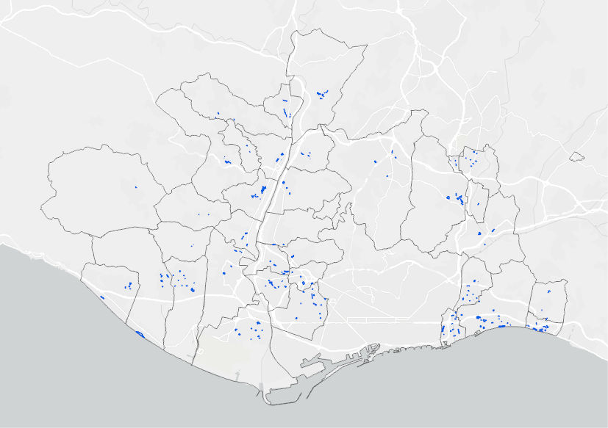
Task: Click the blue marker pair in the large eastern district
Action: [x=456, y=199]
